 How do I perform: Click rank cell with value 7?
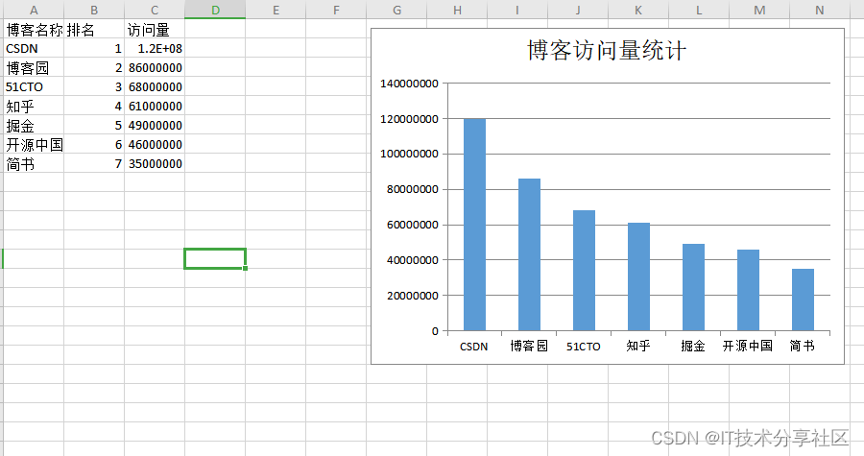click(x=94, y=163)
